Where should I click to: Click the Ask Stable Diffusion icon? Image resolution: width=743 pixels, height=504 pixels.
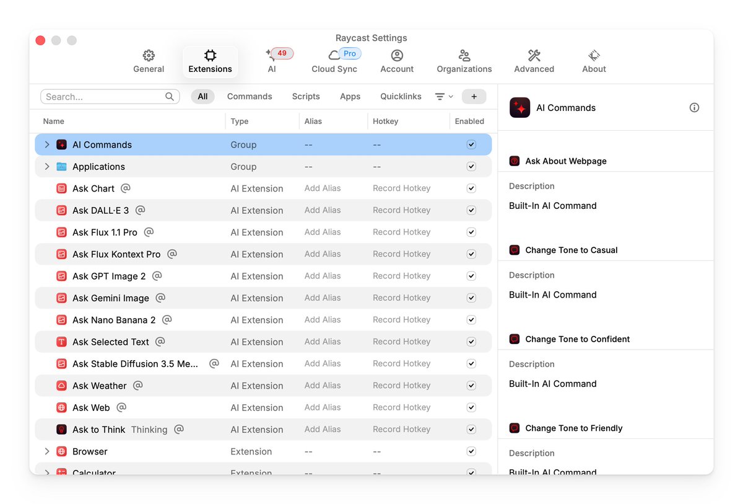[61, 364]
